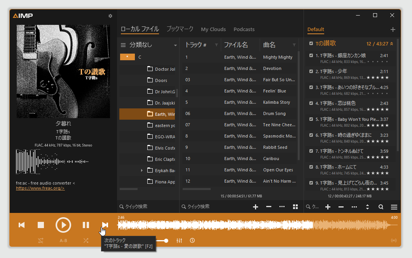Collapse the Tの讃歌 playlist group
Image resolution: width=412 pixels, height=258 pixels.
[391, 44]
